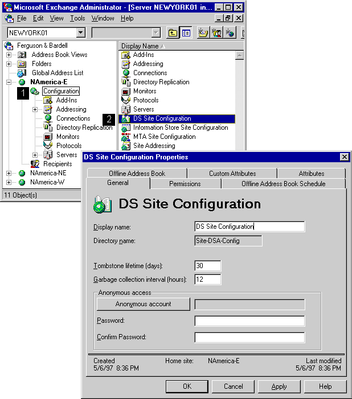The height and width of the screenshot is (399, 352).
Task: Click the dialog Help button
Action: tap(325, 386)
